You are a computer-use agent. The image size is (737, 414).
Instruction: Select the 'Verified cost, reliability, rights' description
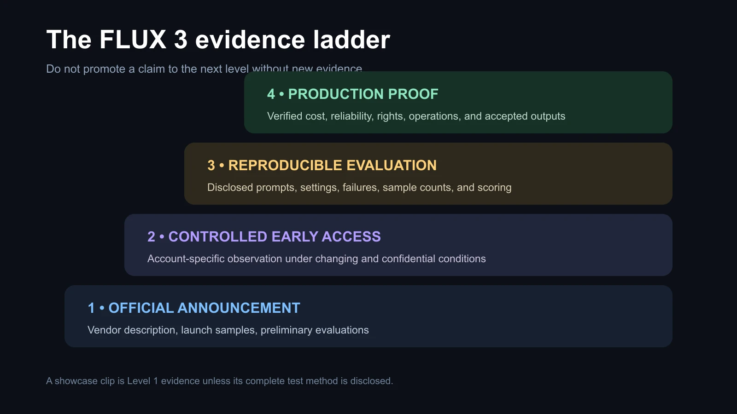pyautogui.click(x=416, y=116)
